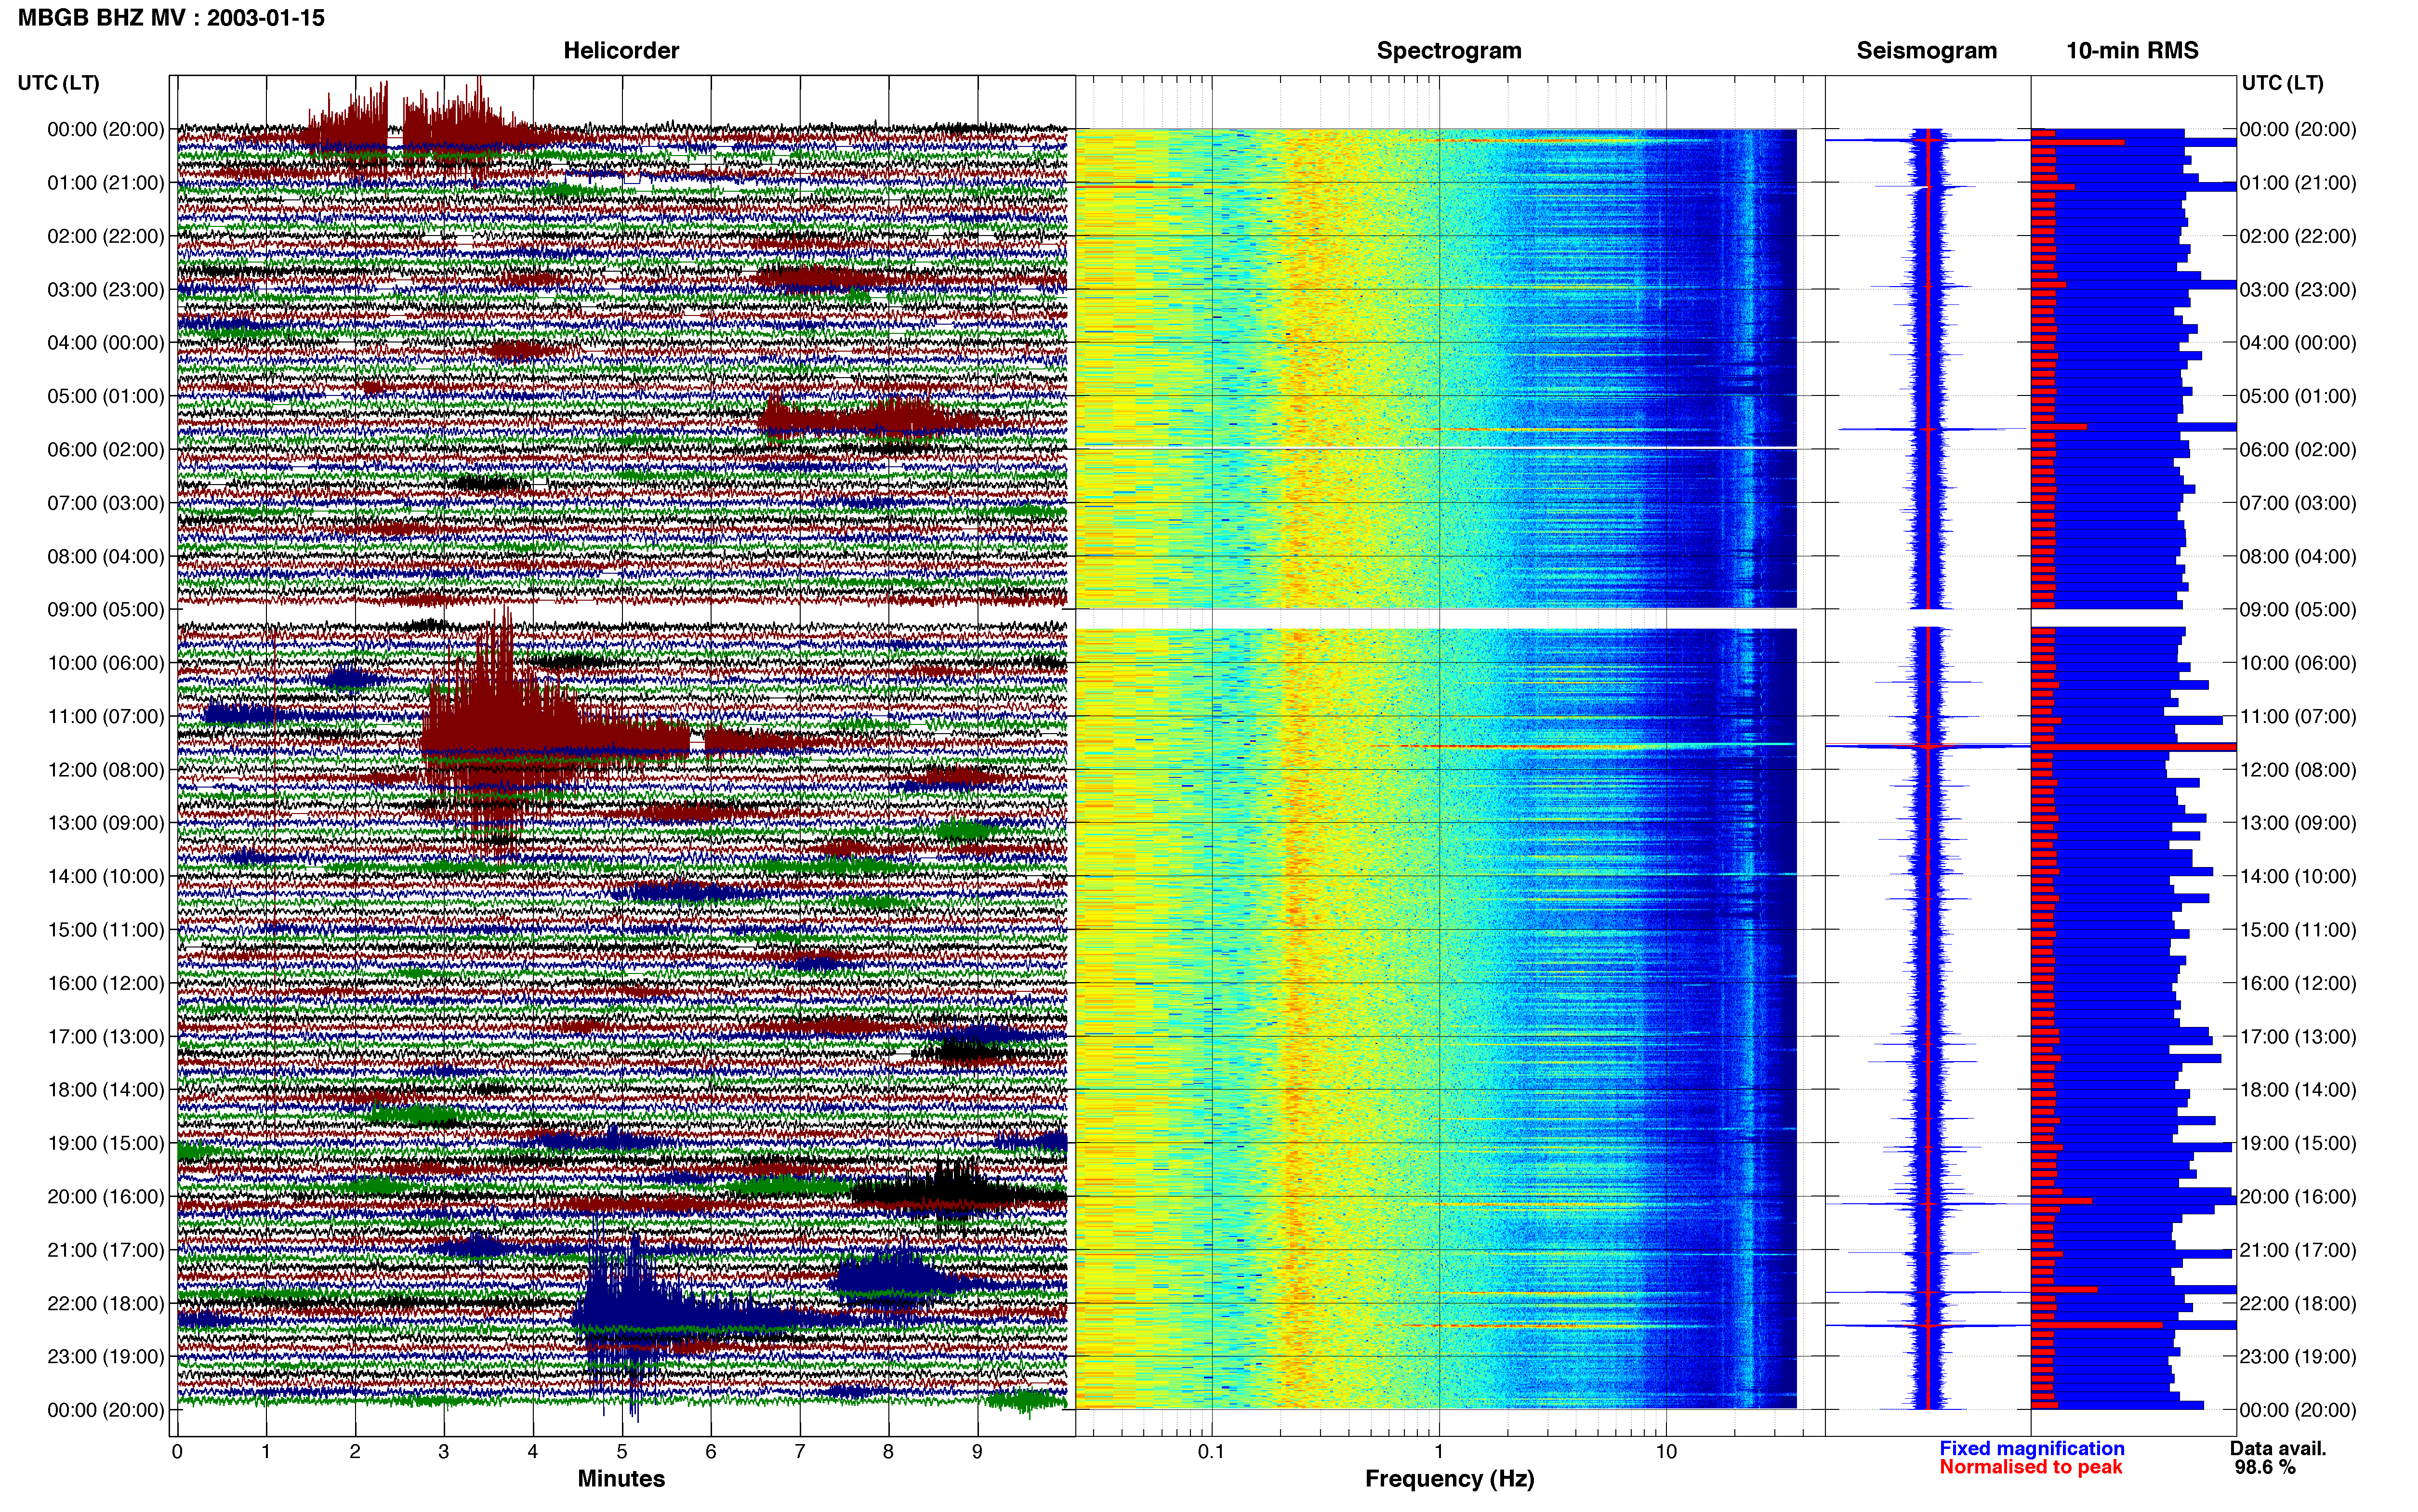Click the right 'UTC (LT)' axis label
Image resolution: width=2418 pixels, height=1512 pixels.
pyautogui.click(x=2282, y=82)
